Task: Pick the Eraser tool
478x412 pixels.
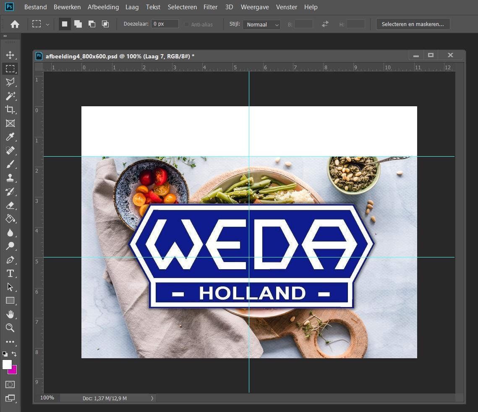Action: (10, 205)
